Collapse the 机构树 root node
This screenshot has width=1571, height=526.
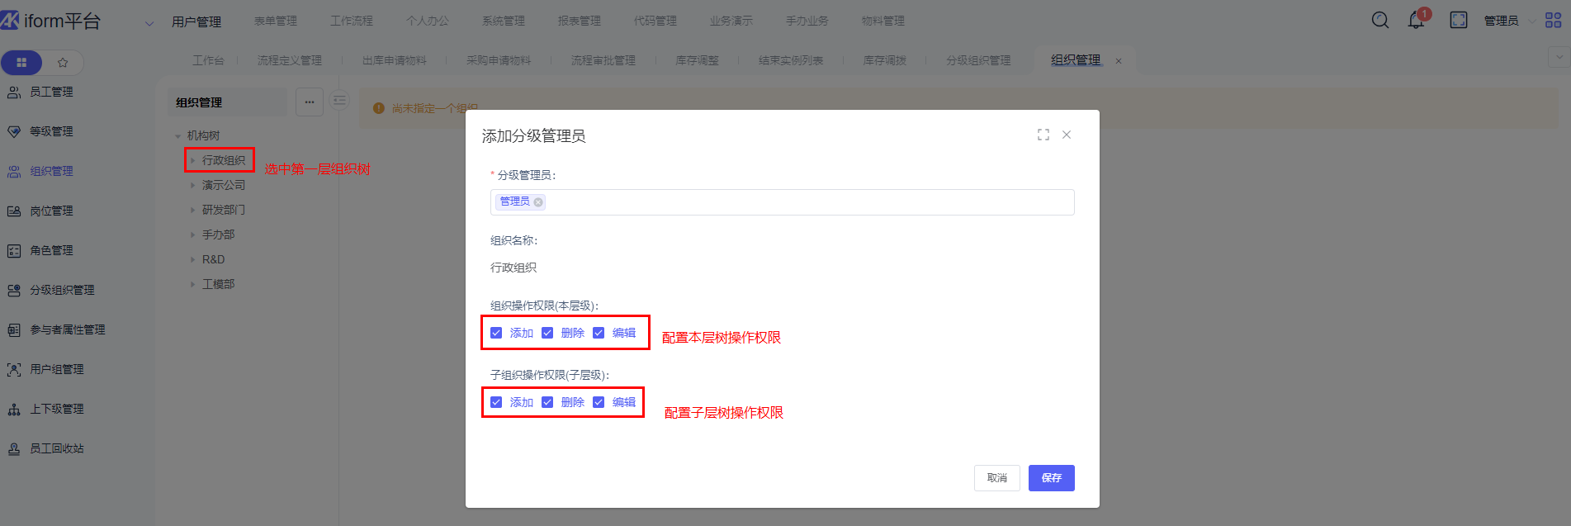coord(177,136)
